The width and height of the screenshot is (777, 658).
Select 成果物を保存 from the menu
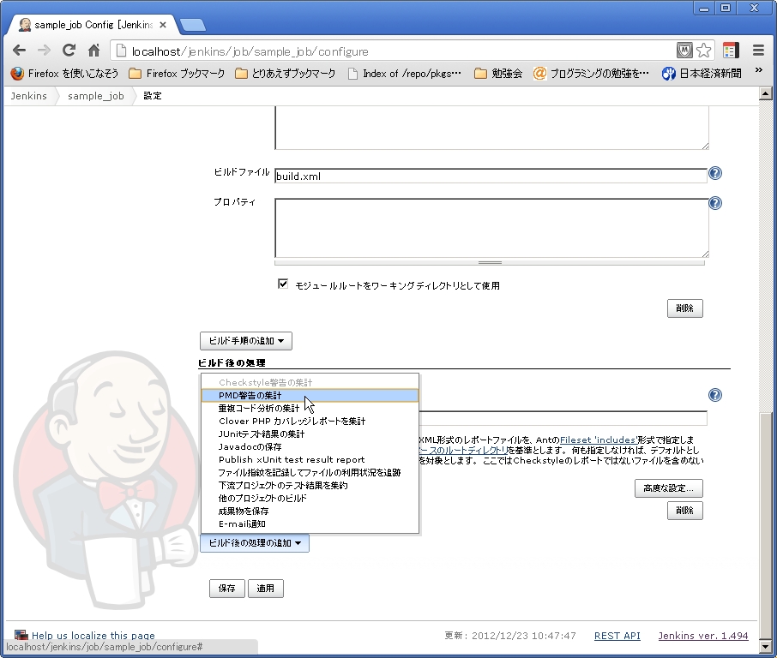tap(310, 511)
